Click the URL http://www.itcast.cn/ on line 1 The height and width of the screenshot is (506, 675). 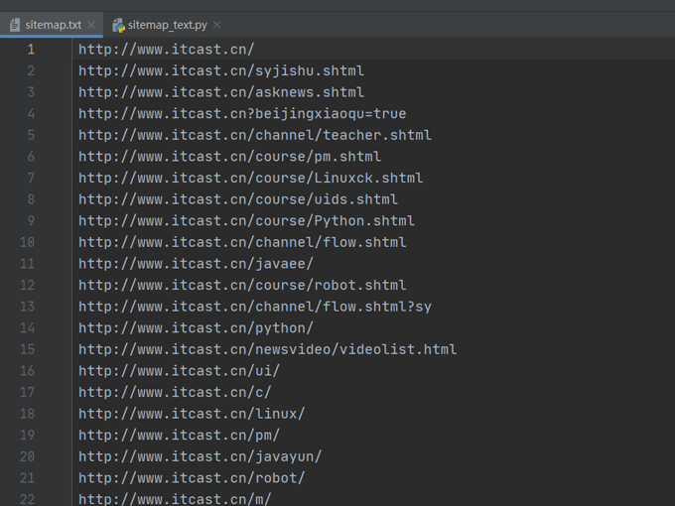pyautogui.click(x=167, y=50)
